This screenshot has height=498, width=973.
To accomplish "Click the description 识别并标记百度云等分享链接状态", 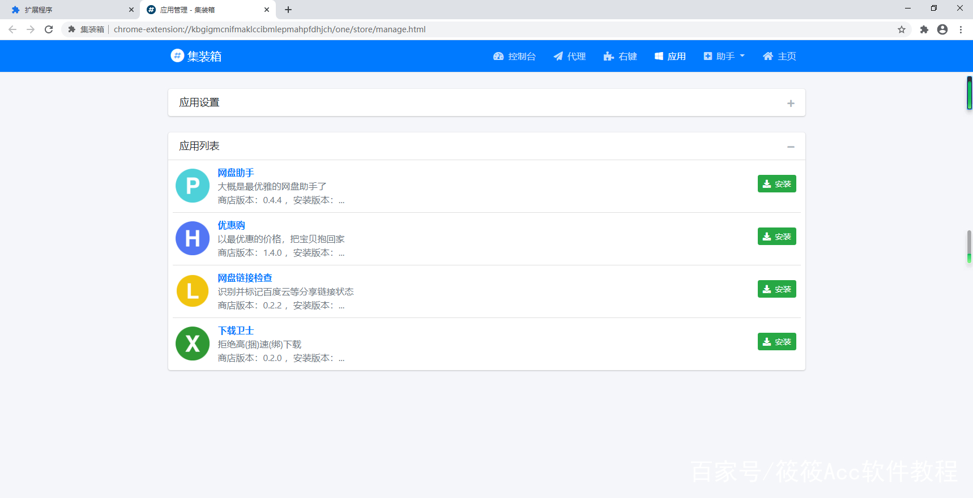I will tap(285, 291).
